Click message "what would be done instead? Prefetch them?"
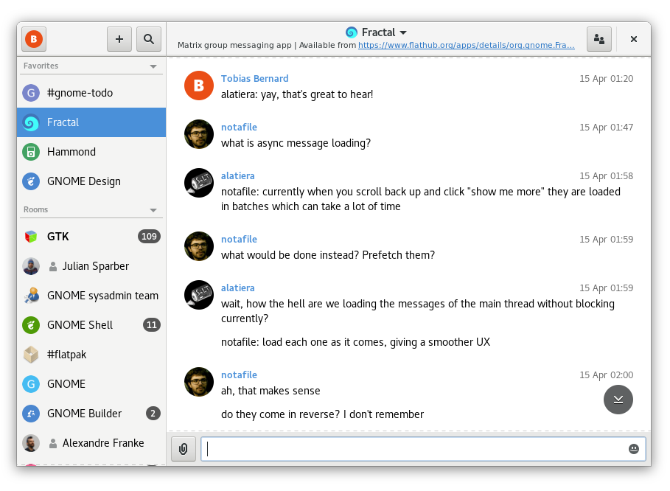 click(x=328, y=255)
